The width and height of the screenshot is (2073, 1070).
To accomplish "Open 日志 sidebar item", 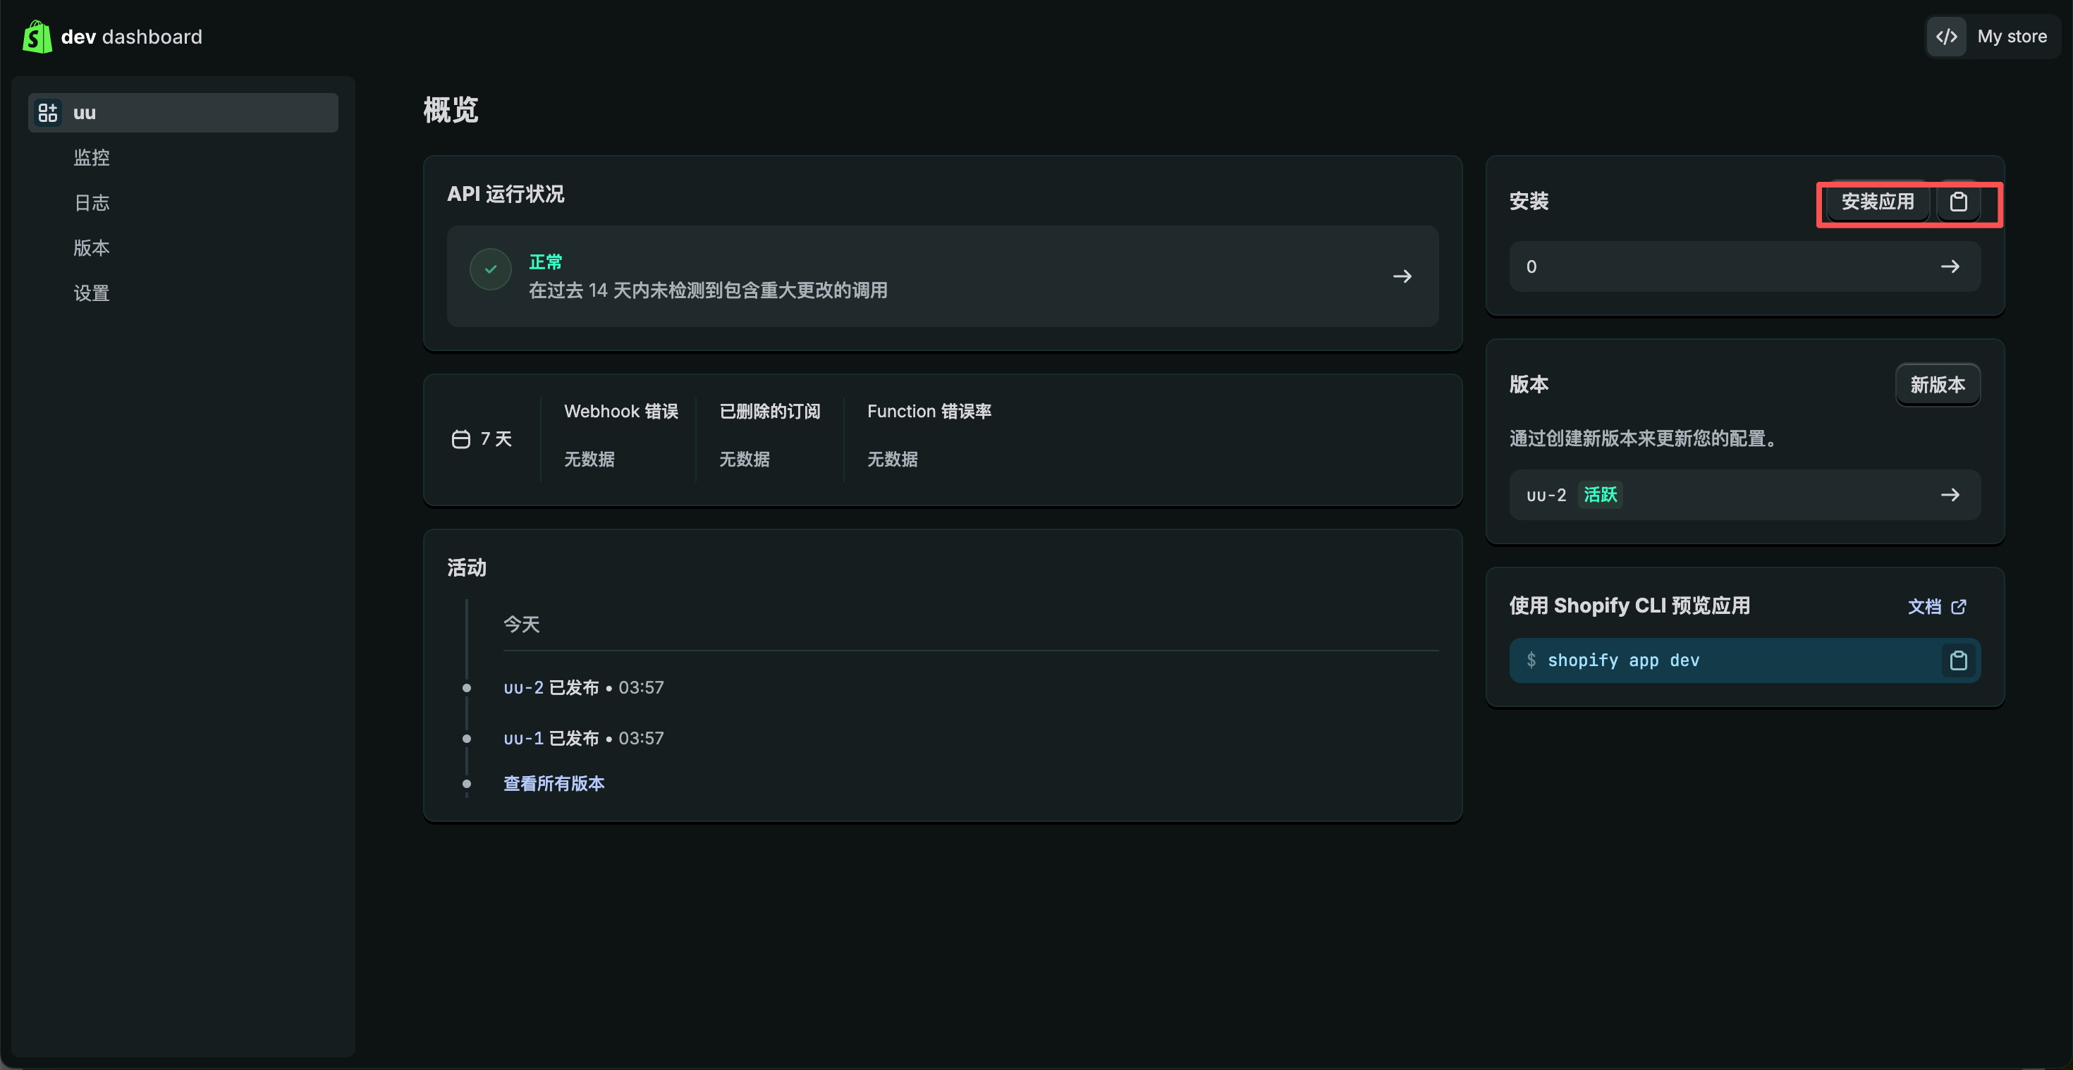I will click(92, 203).
